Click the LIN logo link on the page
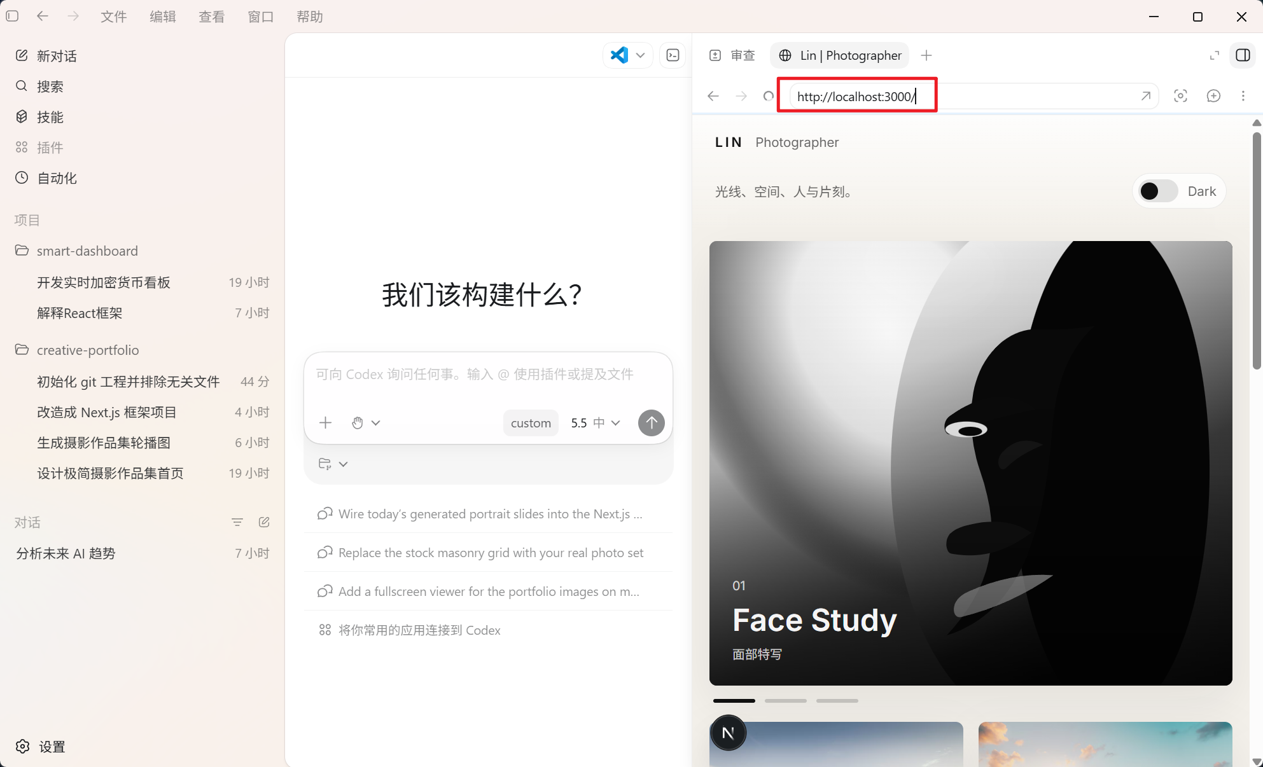Screen dimensions: 1263x767 click(x=729, y=142)
